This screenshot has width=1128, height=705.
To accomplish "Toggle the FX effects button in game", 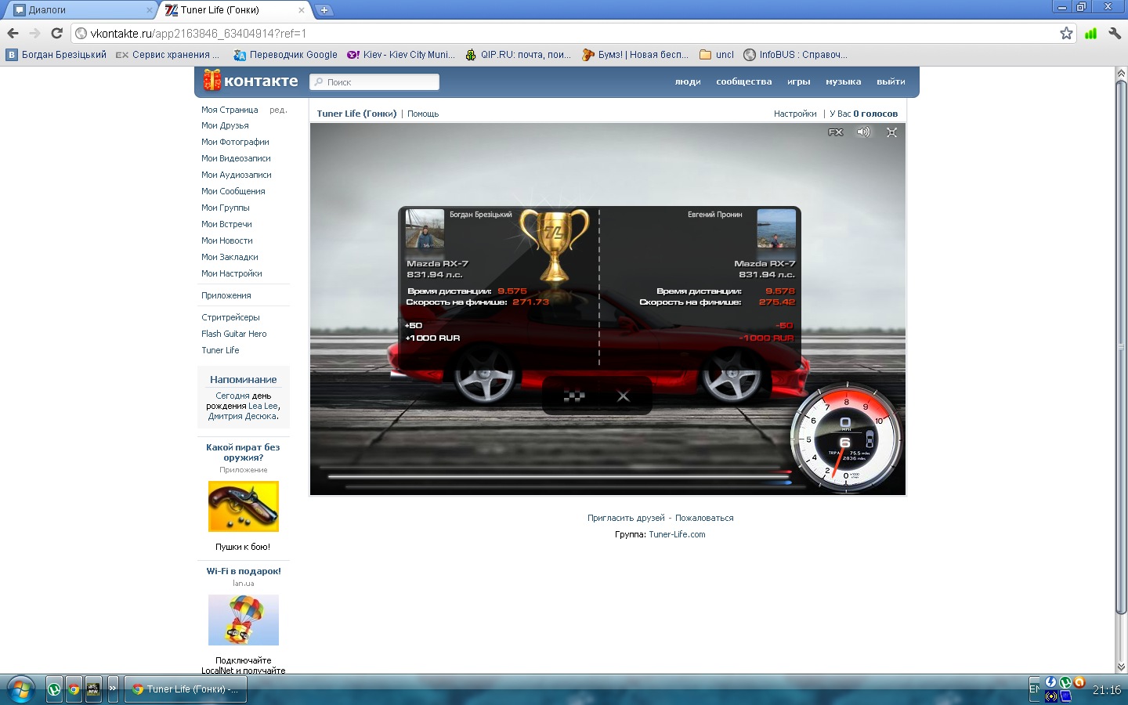I will point(835,132).
